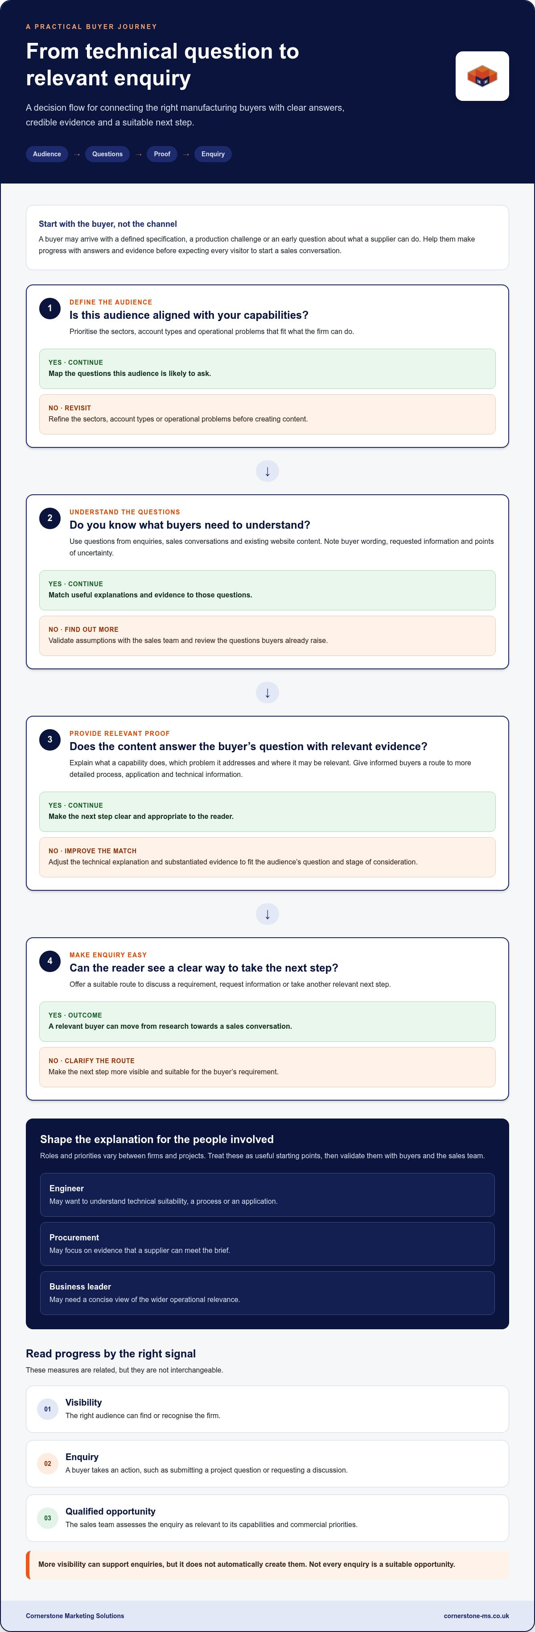Click the step 1 number circle
The width and height of the screenshot is (535, 1632).
point(50,309)
